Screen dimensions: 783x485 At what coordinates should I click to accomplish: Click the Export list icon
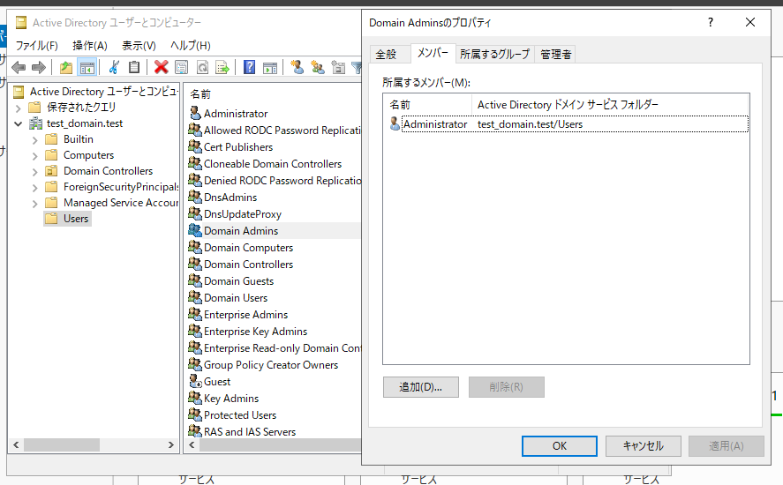click(222, 67)
